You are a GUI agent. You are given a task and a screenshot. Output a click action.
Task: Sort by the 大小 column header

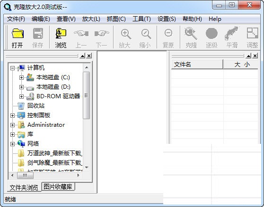click(241, 65)
